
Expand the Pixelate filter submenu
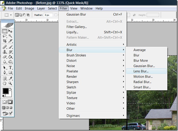(x=93, y=71)
